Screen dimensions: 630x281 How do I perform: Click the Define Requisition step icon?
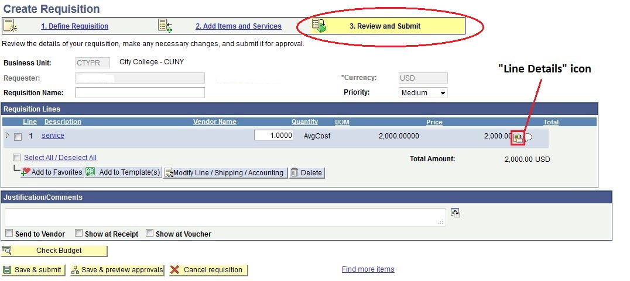pyautogui.click(x=10, y=25)
